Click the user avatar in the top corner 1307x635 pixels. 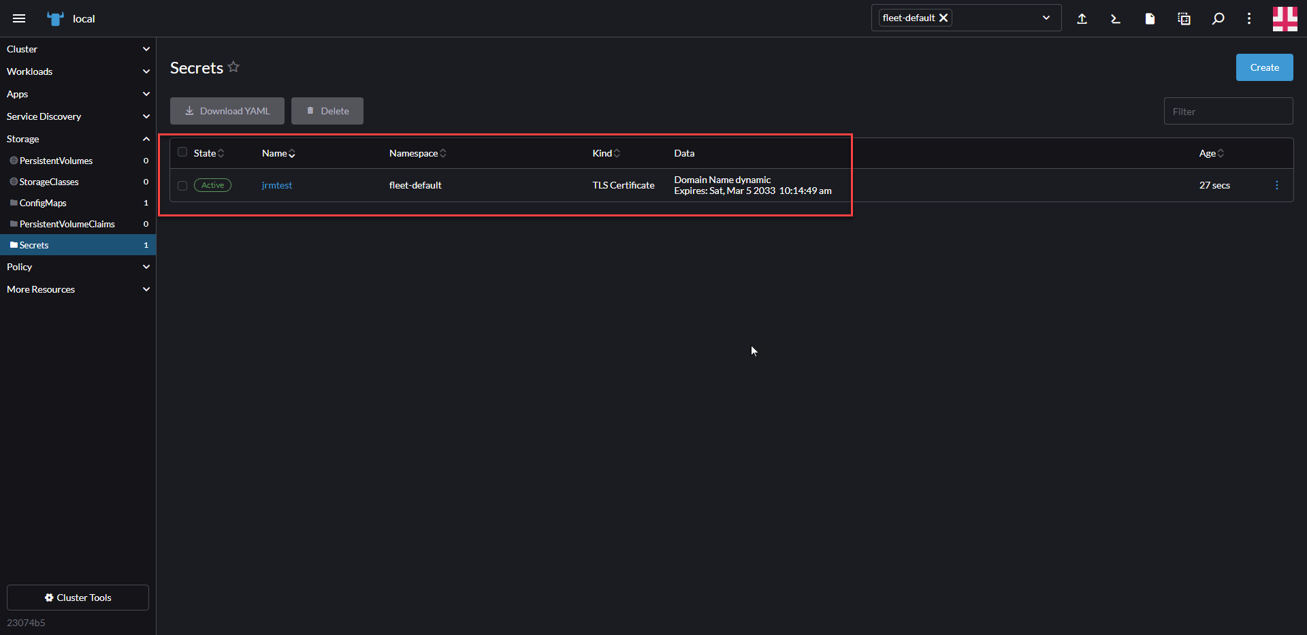1285,18
